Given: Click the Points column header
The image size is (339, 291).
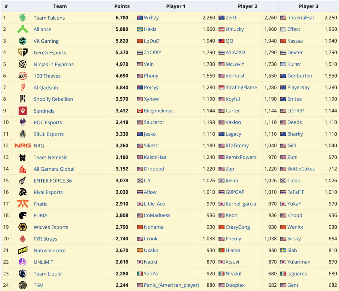Looking at the screenshot, I should (122, 6).
